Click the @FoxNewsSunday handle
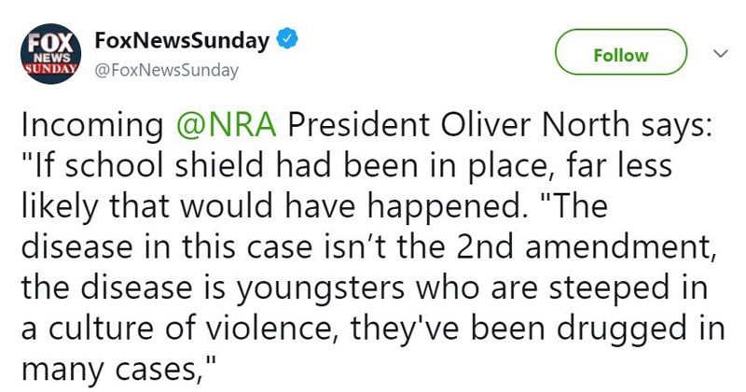 pyautogui.click(x=166, y=70)
